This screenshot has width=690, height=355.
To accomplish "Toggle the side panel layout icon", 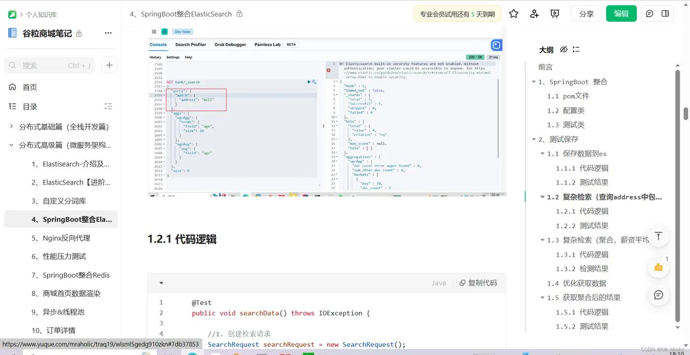I will click(665, 14).
